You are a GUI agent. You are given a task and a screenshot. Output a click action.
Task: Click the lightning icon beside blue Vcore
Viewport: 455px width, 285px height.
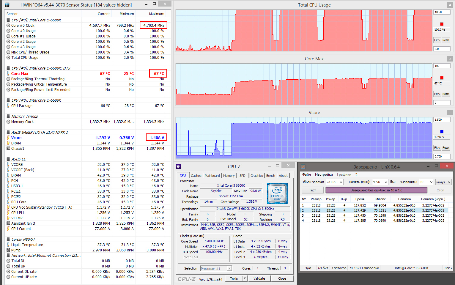[8, 138]
